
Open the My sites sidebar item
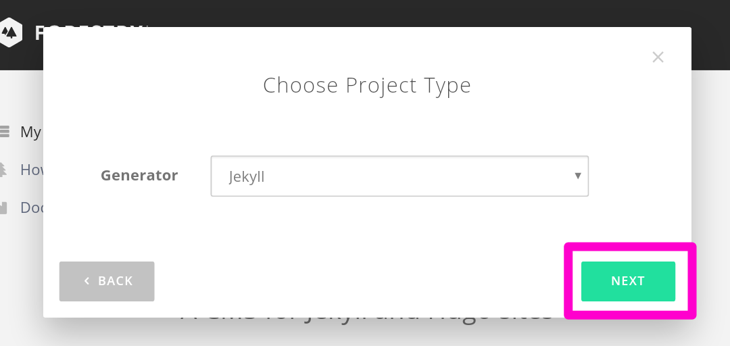30,132
